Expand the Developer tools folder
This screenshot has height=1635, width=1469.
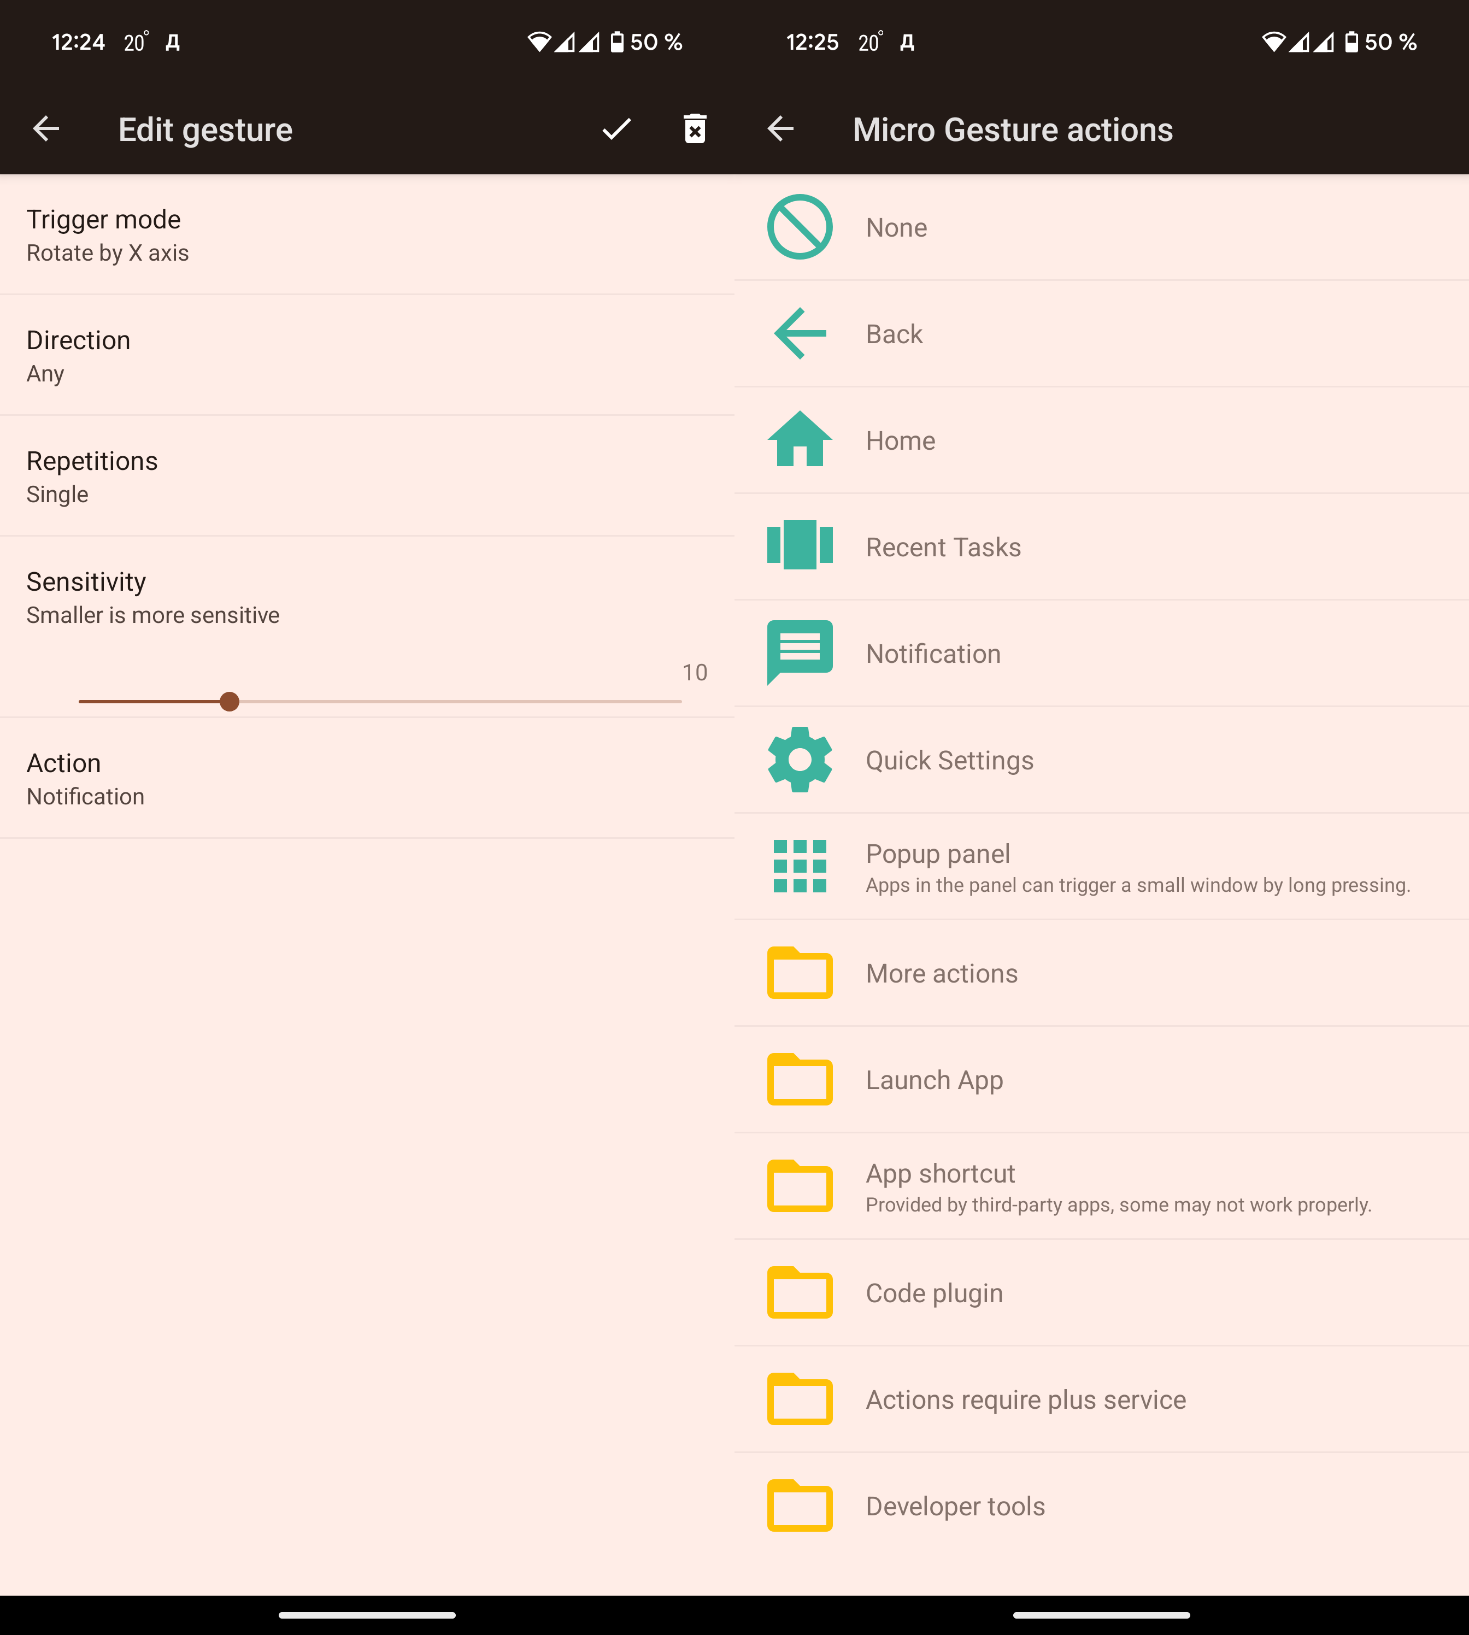click(x=955, y=1506)
